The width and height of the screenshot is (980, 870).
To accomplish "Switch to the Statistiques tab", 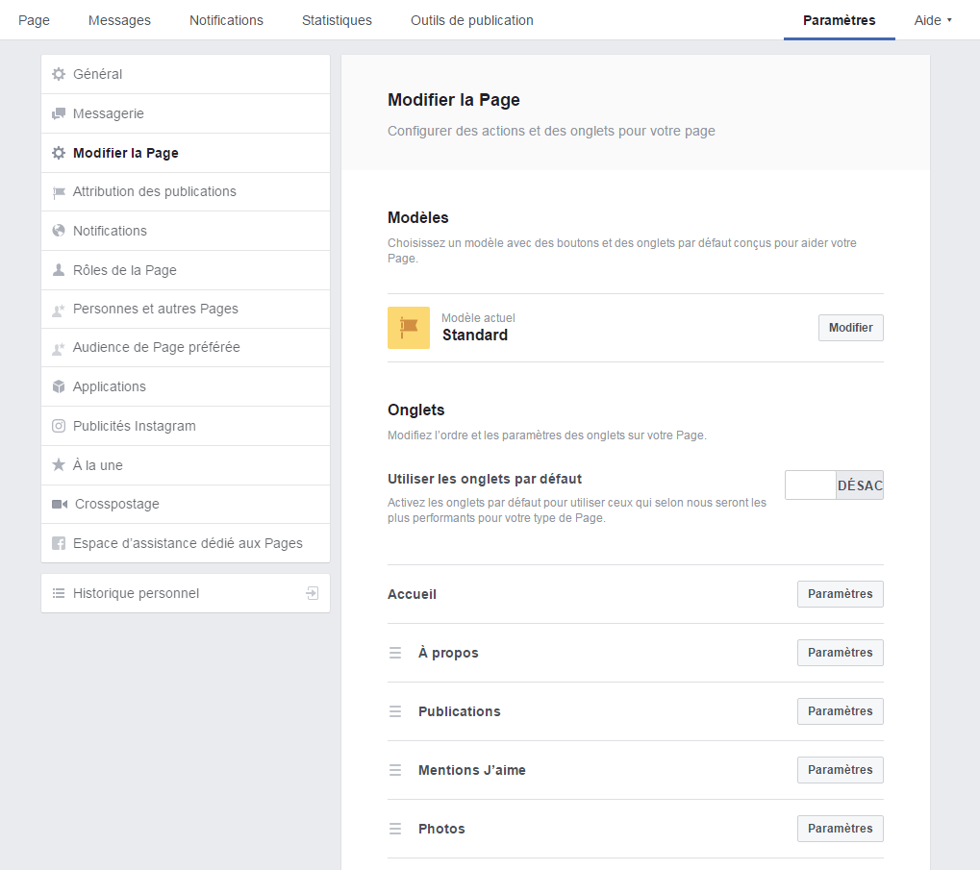I will point(337,20).
